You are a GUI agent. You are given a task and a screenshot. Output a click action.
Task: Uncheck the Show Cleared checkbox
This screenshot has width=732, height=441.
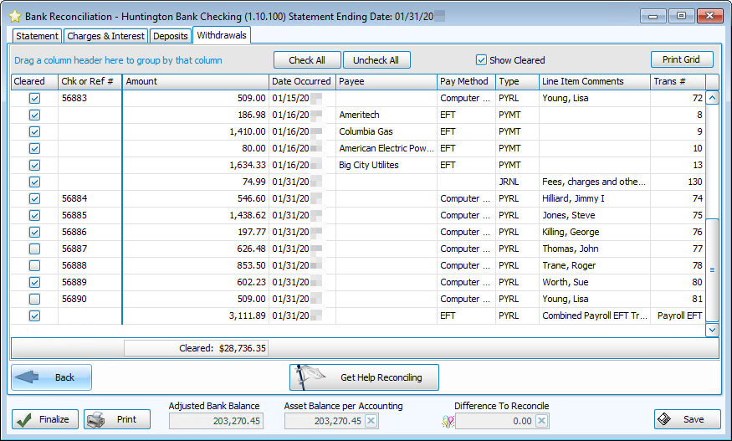point(481,60)
